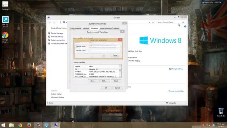Open the Google Chrome desktop shortcut

coord(5,37)
